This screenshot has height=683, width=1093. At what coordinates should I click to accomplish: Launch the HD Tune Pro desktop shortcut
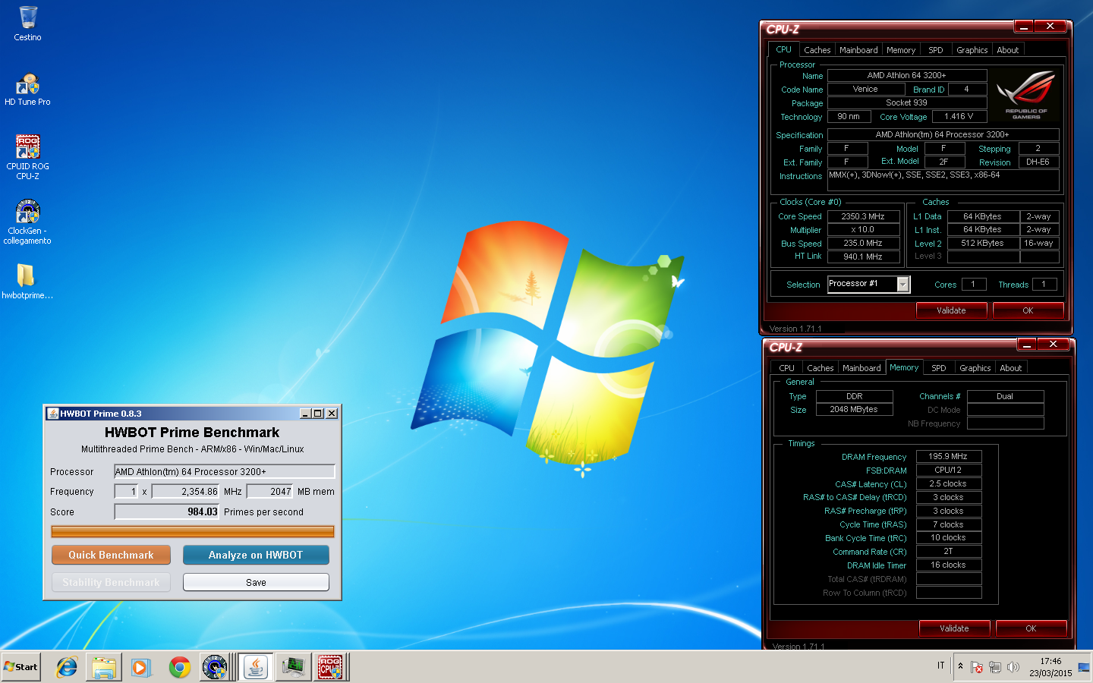28,89
